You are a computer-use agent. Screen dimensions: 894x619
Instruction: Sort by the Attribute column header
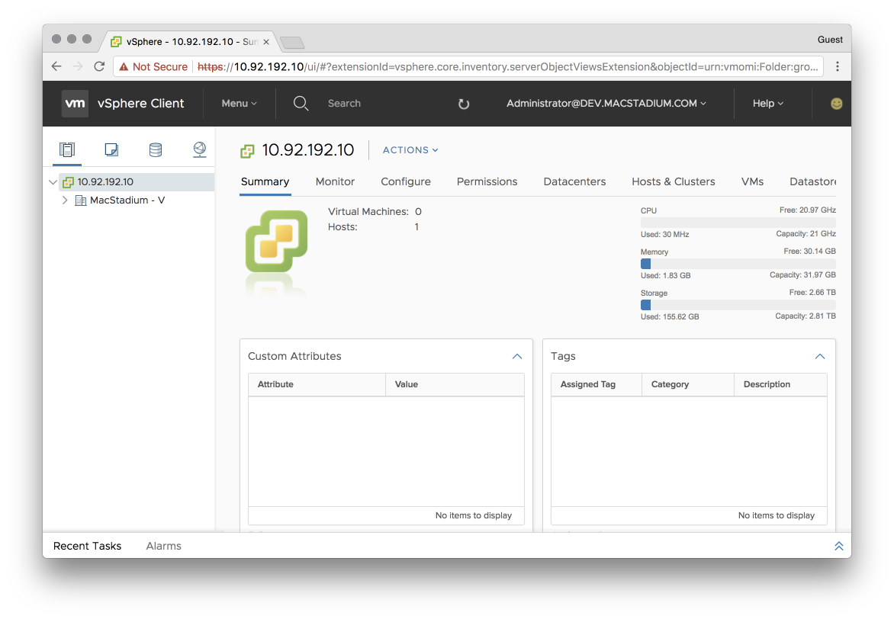point(317,385)
